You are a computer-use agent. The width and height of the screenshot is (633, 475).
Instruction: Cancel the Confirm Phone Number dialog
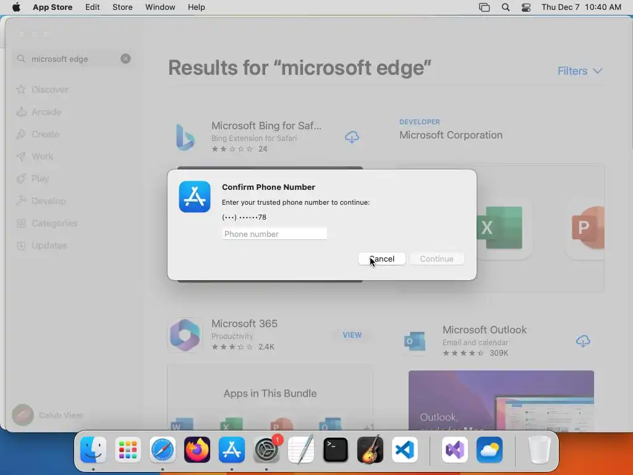(x=381, y=259)
